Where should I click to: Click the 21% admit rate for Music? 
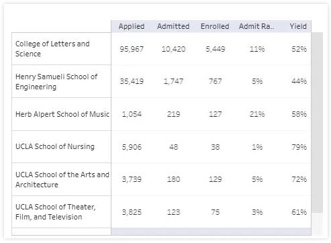click(257, 114)
